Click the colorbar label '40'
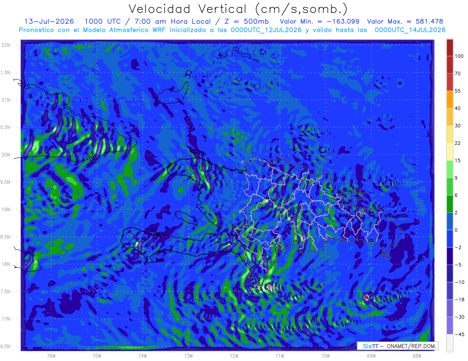Viewport: 468px width, 361px height. (458, 108)
